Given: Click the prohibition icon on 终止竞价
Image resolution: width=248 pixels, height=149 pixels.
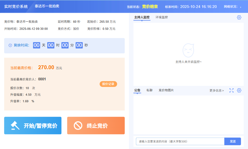Looking at the screenshot, I should click(78, 126).
